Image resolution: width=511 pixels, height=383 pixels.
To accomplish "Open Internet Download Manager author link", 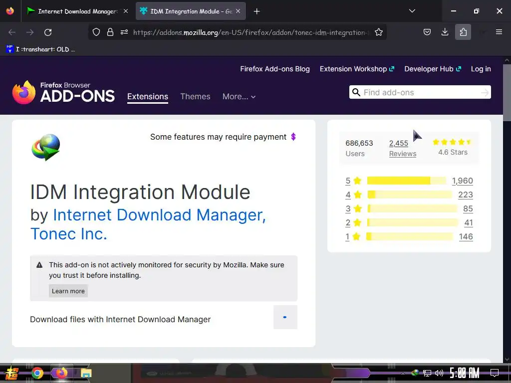I will pos(159,215).
